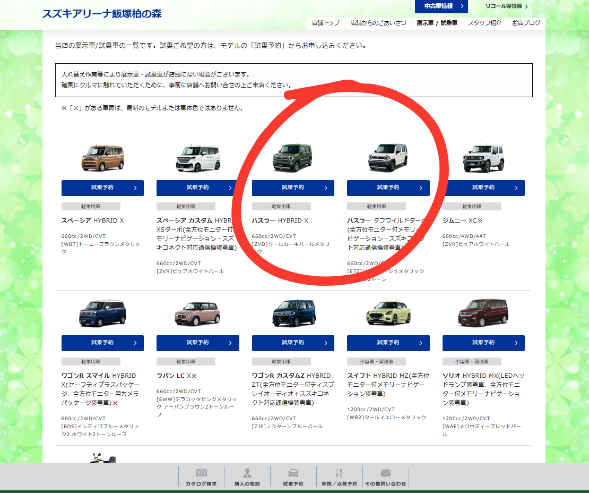Click スペーシア HYBRID X model name
The width and height of the screenshot is (589, 493).
[x=92, y=221]
